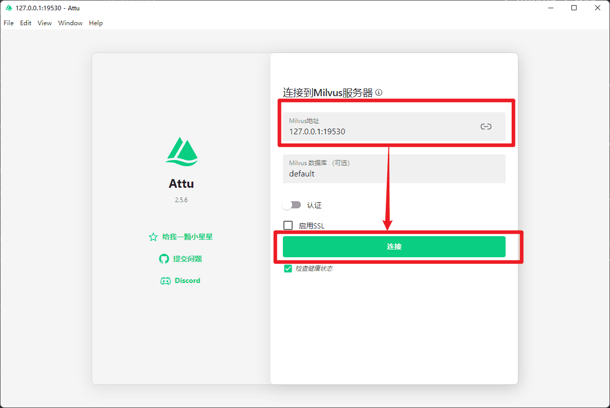The width and height of the screenshot is (610, 408).
Task: Click the link icon in Milvus地址 field
Action: pos(486,127)
